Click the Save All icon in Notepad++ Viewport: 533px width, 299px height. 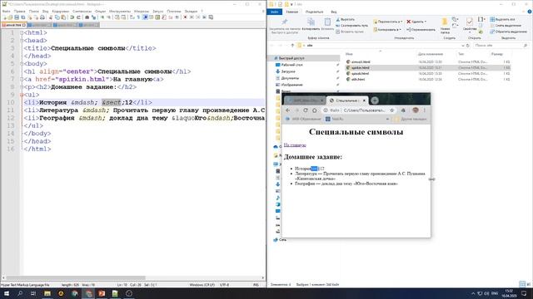[x=22, y=17]
